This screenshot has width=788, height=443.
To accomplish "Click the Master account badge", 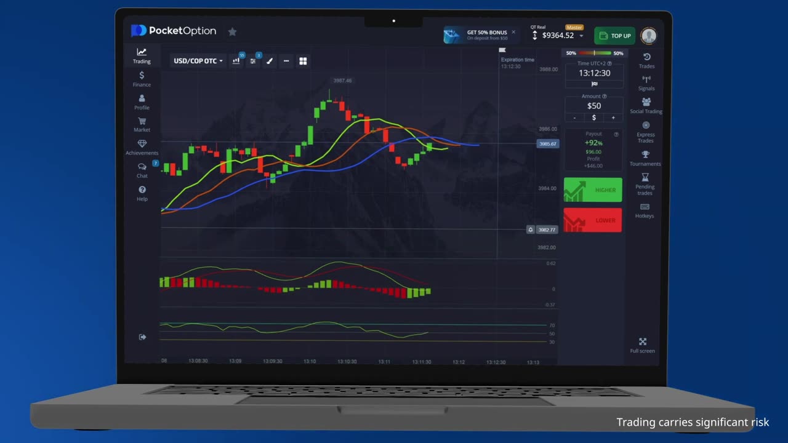I will 574,27.
